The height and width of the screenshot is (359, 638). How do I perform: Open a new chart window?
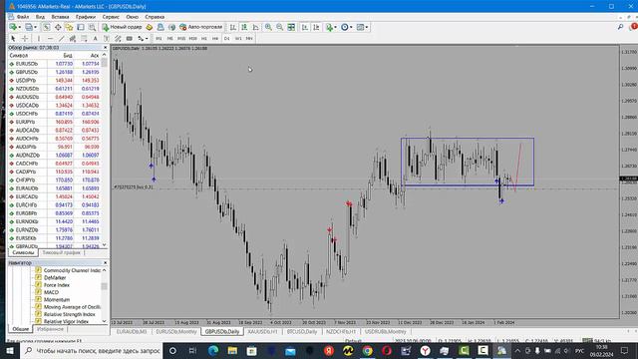(x=13, y=27)
